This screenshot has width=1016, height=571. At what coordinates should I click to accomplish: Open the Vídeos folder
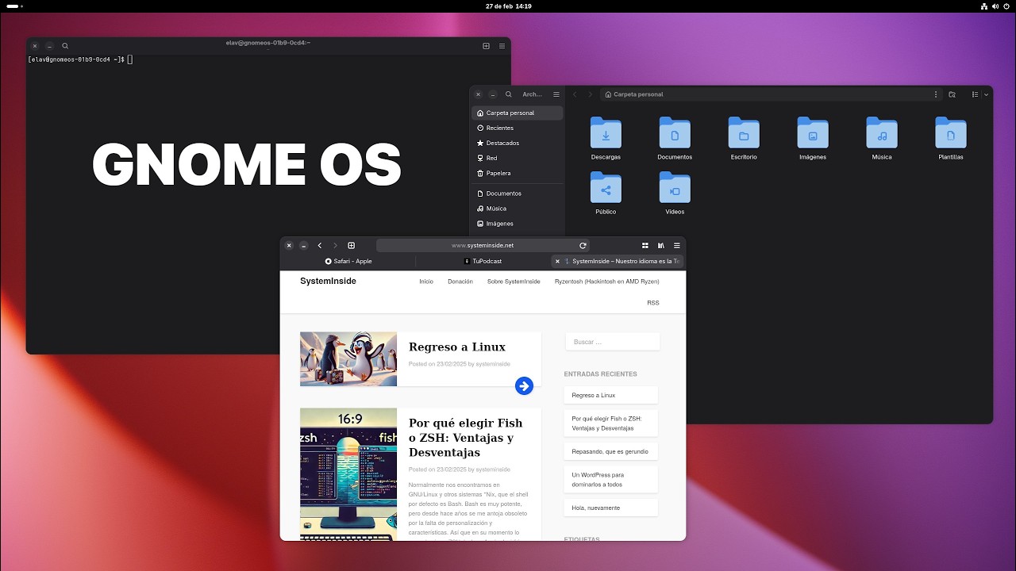point(675,194)
